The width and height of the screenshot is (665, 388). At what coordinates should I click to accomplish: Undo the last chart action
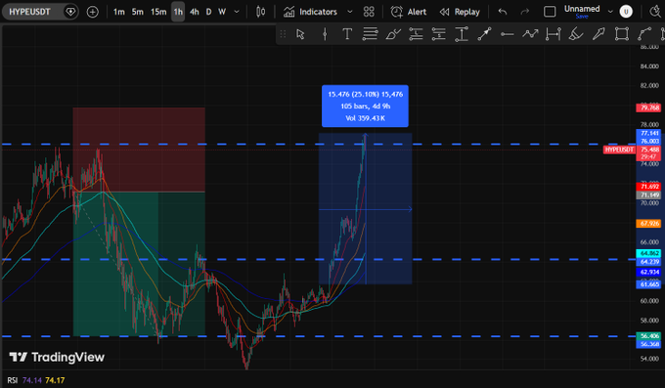tap(503, 12)
